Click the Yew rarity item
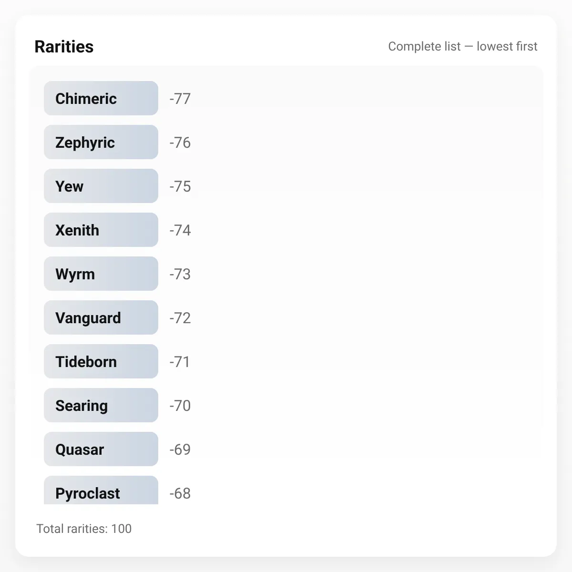This screenshot has height=572, width=572. 101,186
